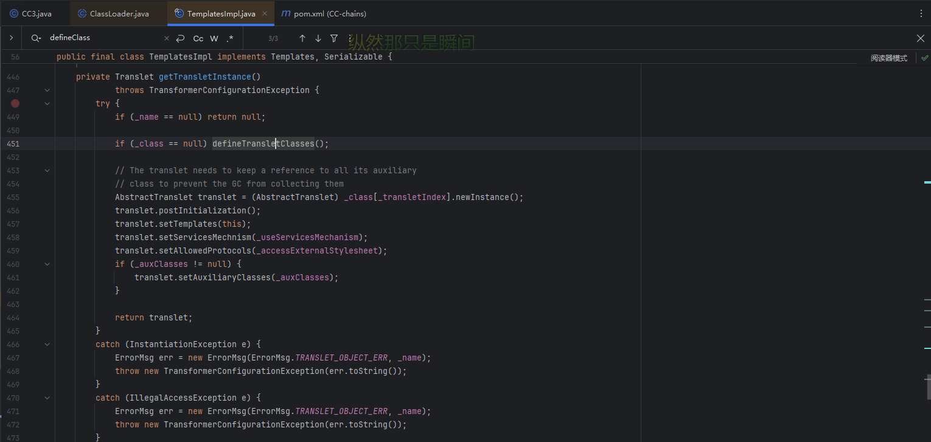Enable regex search option

(x=230, y=38)
